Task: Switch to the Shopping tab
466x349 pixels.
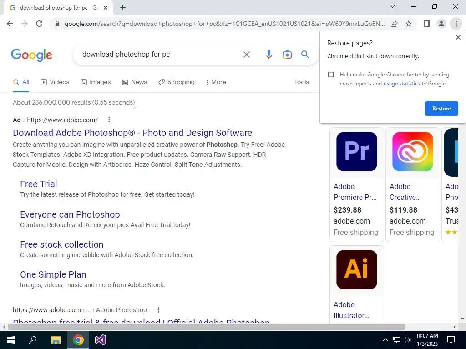Action: [x=177, y=82]
